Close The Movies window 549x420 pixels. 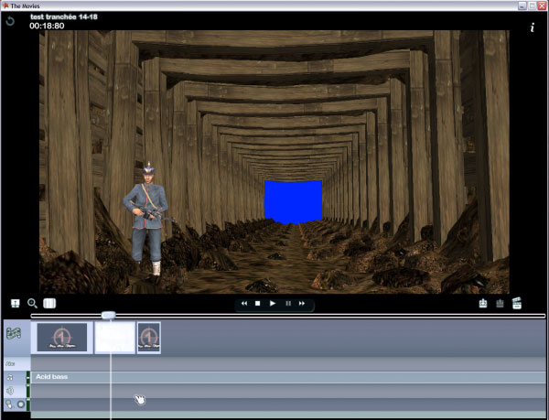[x=542, y=5]
